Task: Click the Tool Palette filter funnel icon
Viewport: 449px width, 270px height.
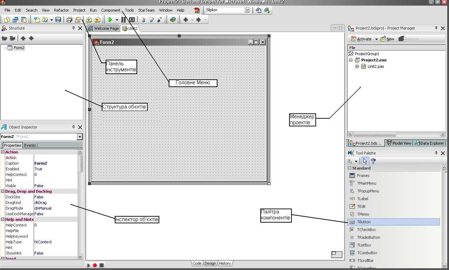Action: 373,161
